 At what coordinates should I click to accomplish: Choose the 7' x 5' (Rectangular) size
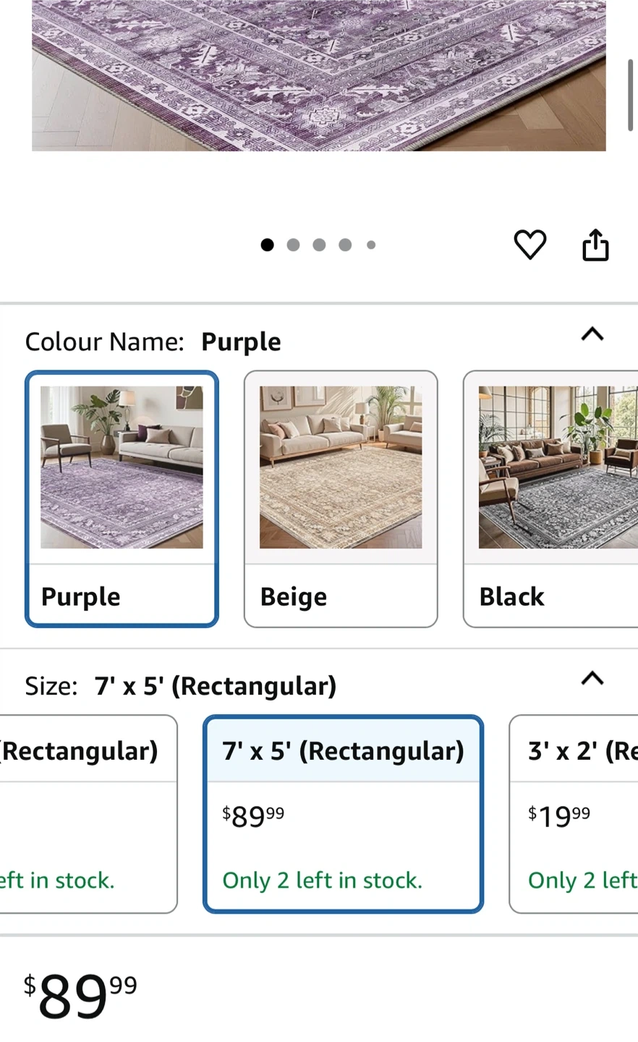point(343,813)
